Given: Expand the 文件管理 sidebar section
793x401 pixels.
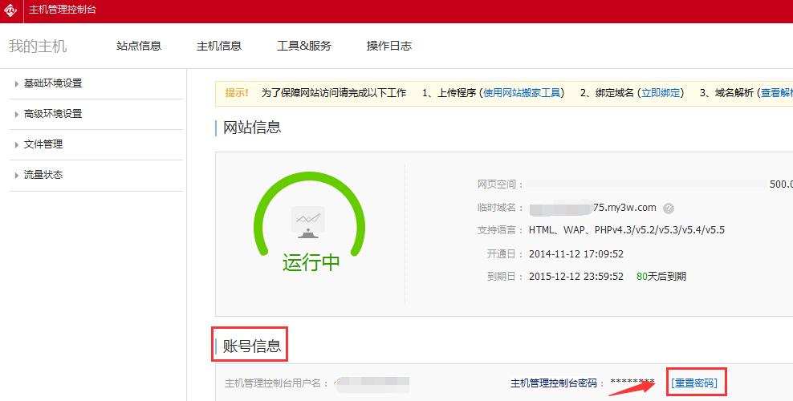Looking at the screenshot, I should click(43, 144).
